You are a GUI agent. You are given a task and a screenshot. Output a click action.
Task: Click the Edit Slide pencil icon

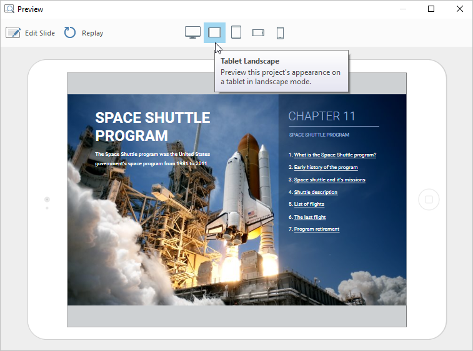pos(13,32)
